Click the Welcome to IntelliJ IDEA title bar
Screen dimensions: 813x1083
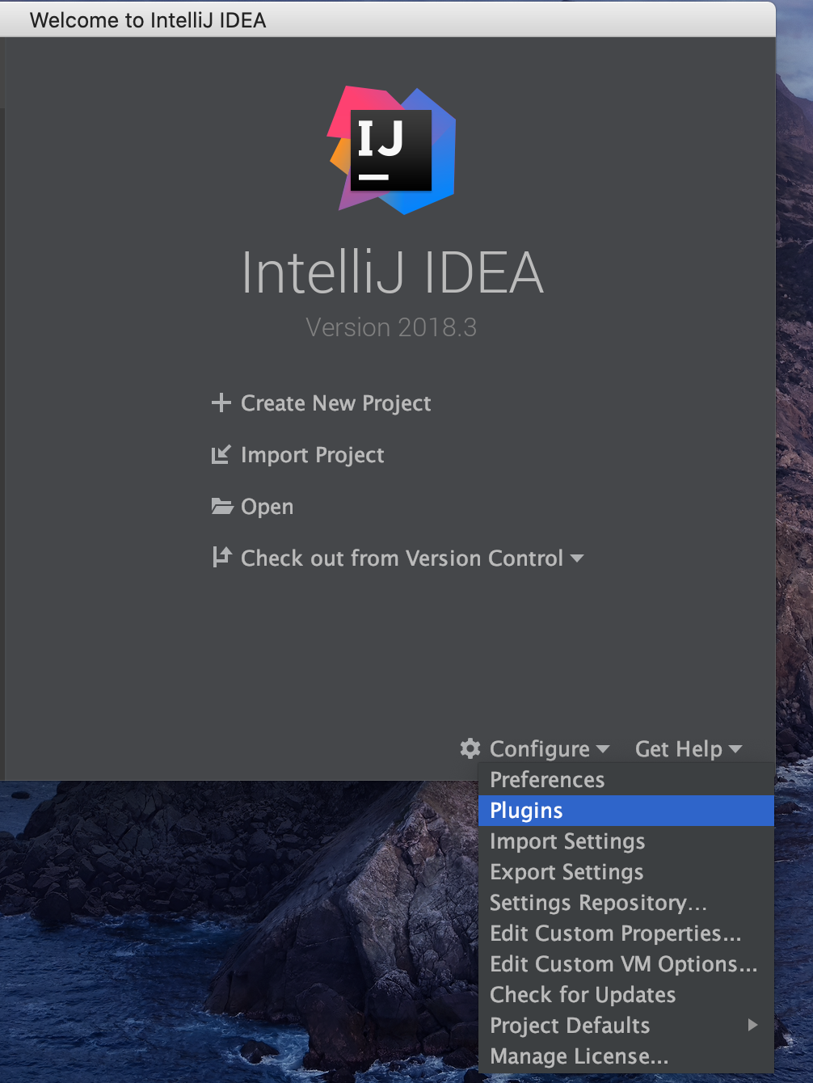tap(388, 19)
